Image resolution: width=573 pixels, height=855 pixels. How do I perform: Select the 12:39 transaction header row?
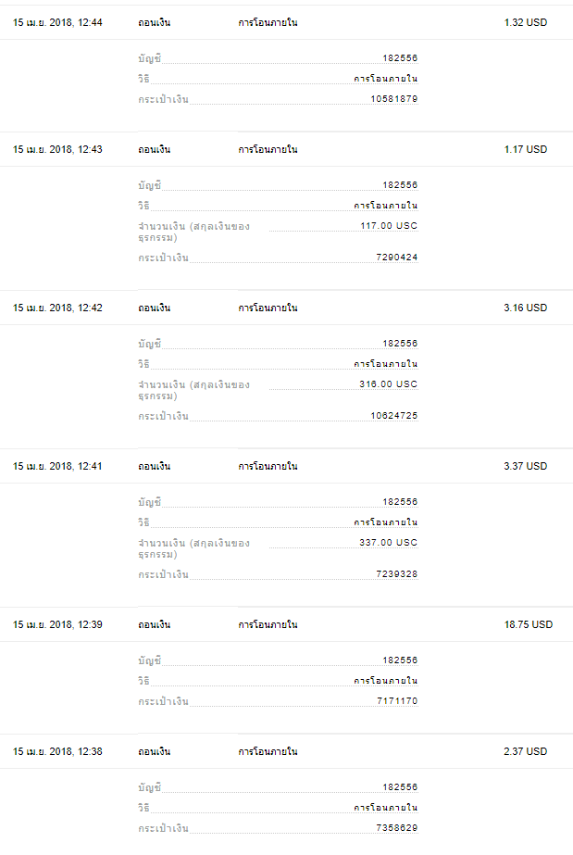tap(287, 624)
